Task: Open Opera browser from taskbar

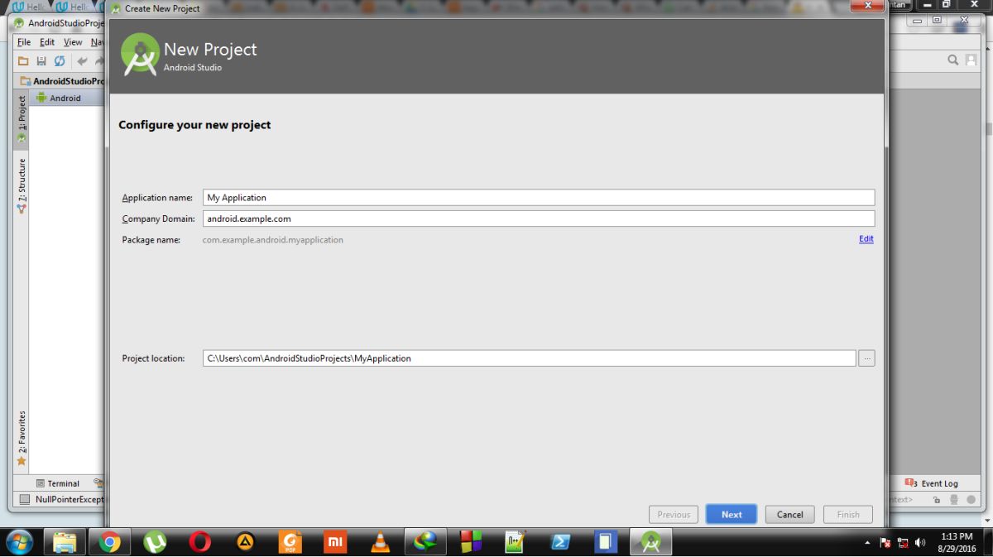Action: click(x=199, y=542)
